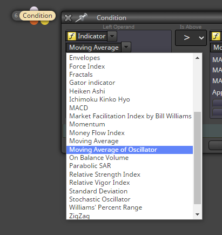Select Moving Average list entry
222x235 pixels.
tap(130, 141)
